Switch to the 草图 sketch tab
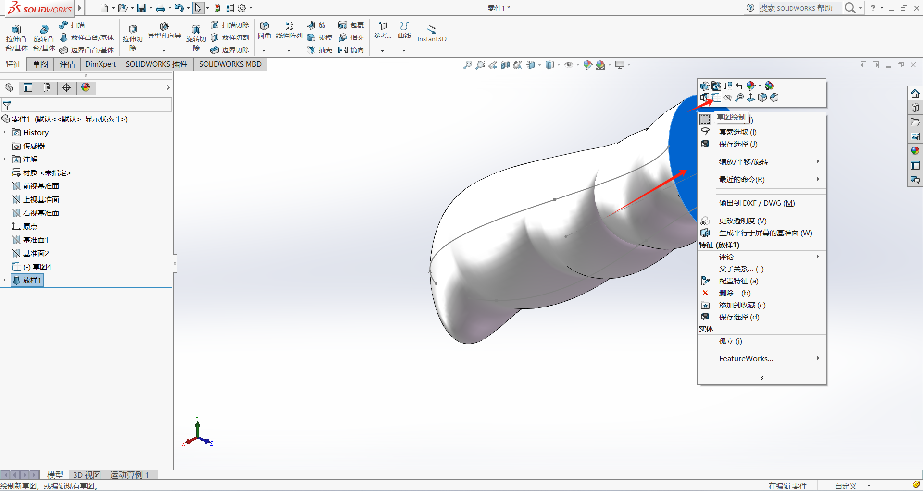 point(40,64)
